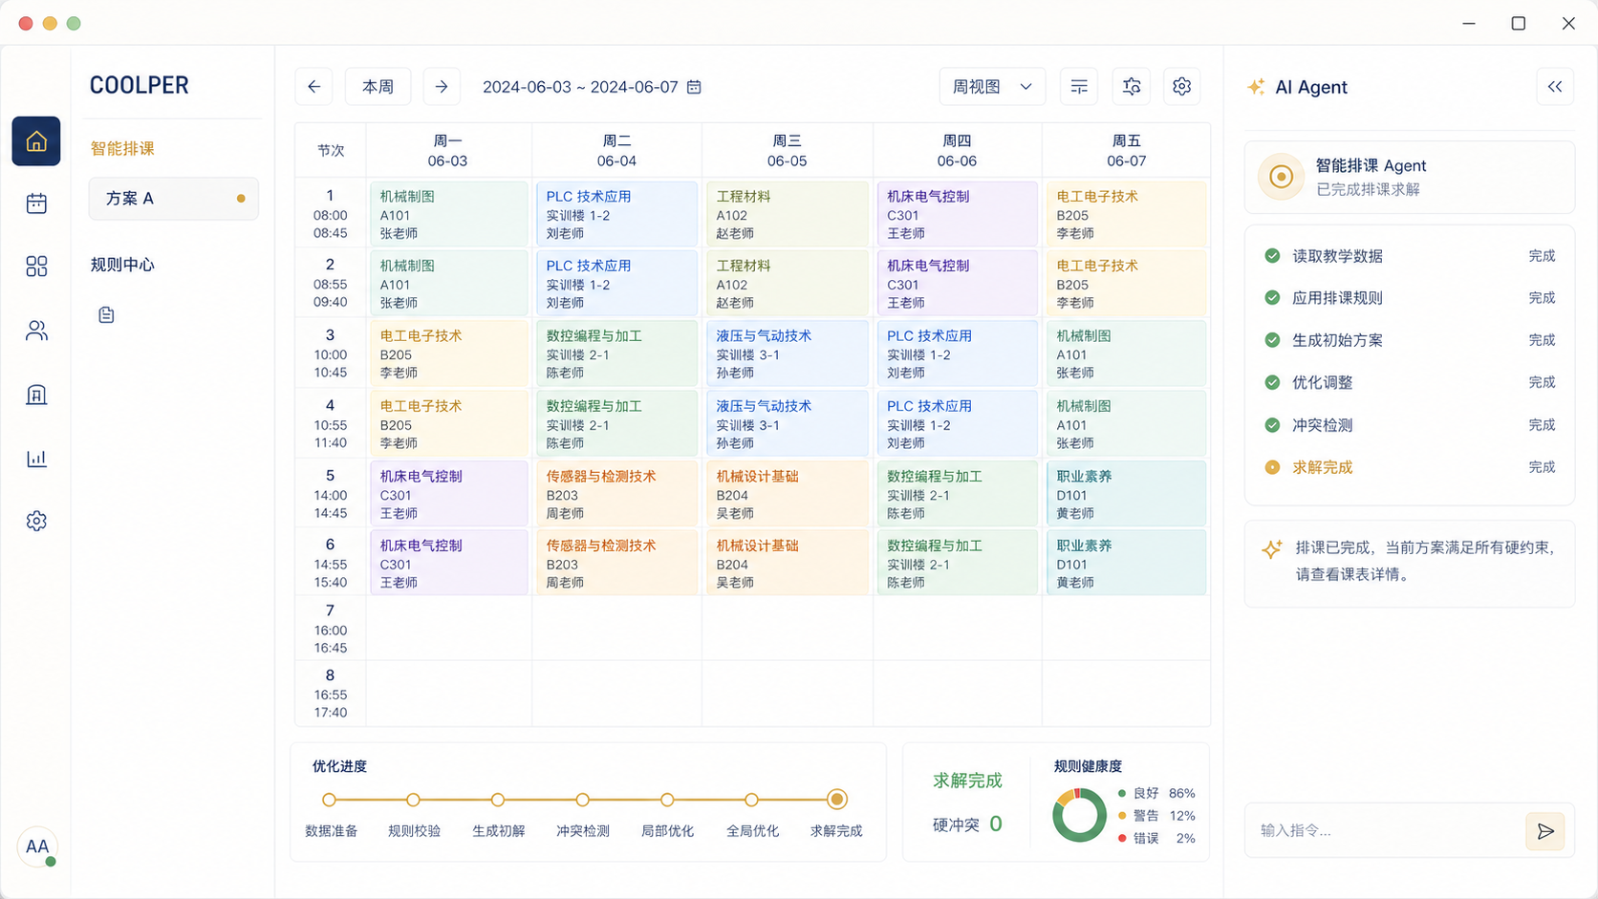
Task: Send the instruction with paper plane button
Action: click(1545, 831)
